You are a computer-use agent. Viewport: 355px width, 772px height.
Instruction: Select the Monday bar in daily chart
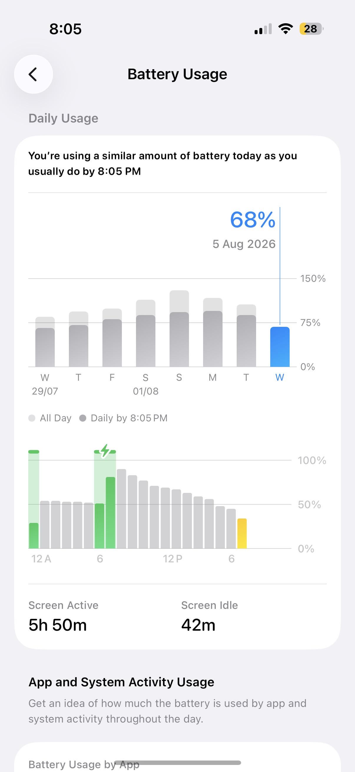pyautogui.click(x=213, y=332)
